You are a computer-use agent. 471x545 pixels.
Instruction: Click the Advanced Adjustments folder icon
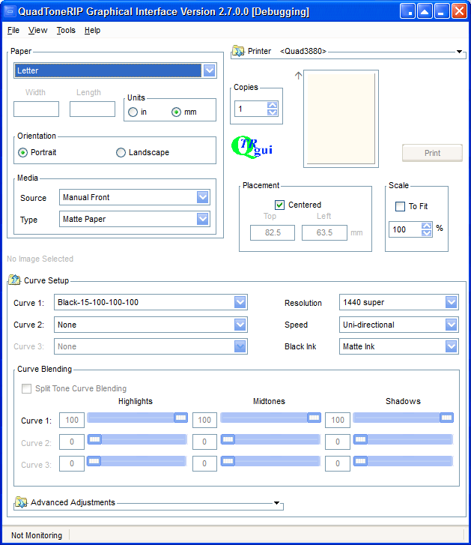click(21, 502)
